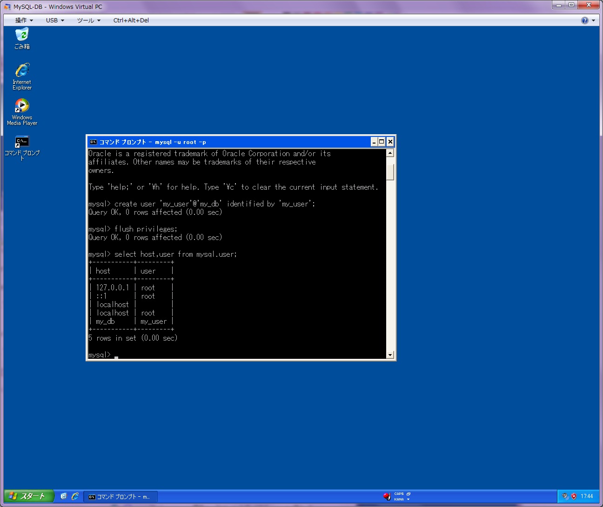
Task: Select the Internet Explorer desktop icon
Action: 22,76
